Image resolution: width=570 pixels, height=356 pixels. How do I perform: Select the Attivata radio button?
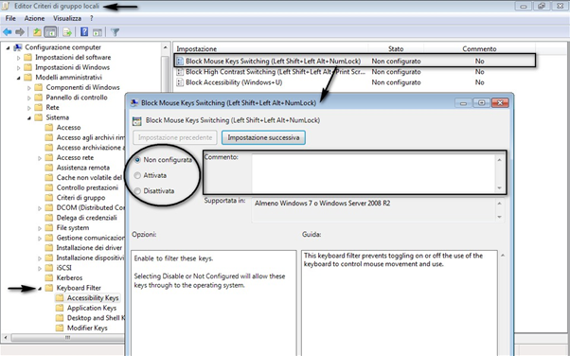[x=137, y=176]
